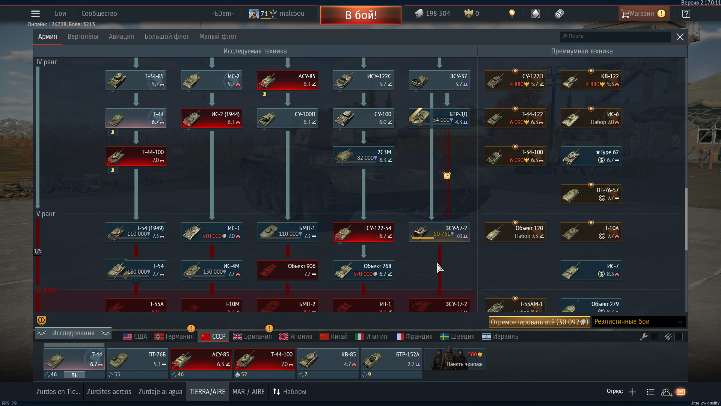Expand group under Т-34-85 card

113,91
